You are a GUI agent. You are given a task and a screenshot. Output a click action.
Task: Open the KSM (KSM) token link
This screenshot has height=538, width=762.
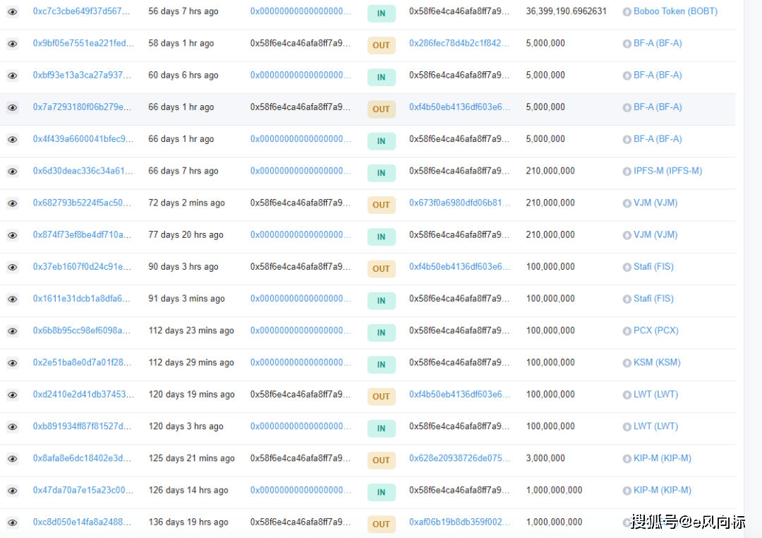[657, 362]
